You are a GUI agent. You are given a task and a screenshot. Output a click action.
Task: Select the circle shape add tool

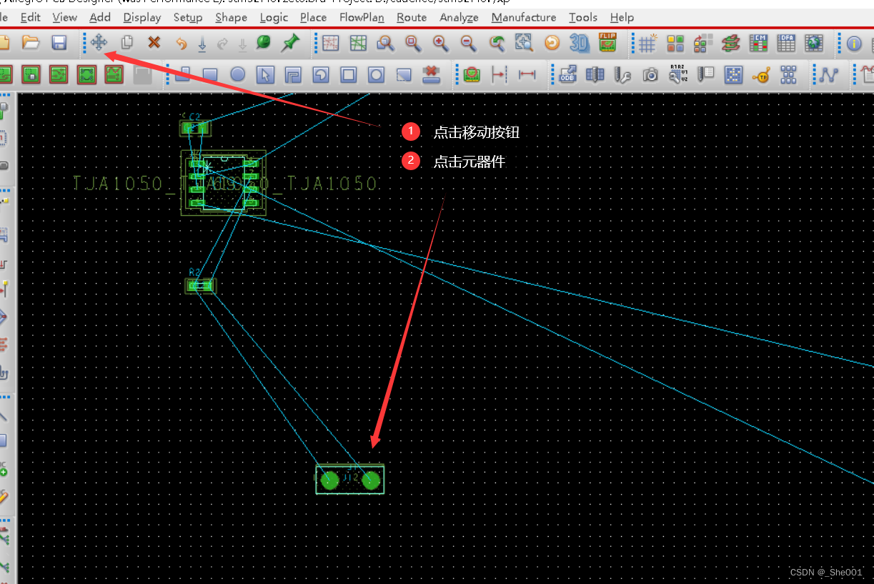point(237,74)
